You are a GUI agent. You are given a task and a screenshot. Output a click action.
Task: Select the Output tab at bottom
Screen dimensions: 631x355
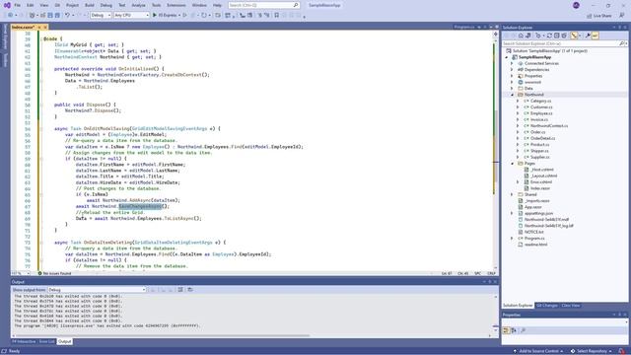coord(64,341)
